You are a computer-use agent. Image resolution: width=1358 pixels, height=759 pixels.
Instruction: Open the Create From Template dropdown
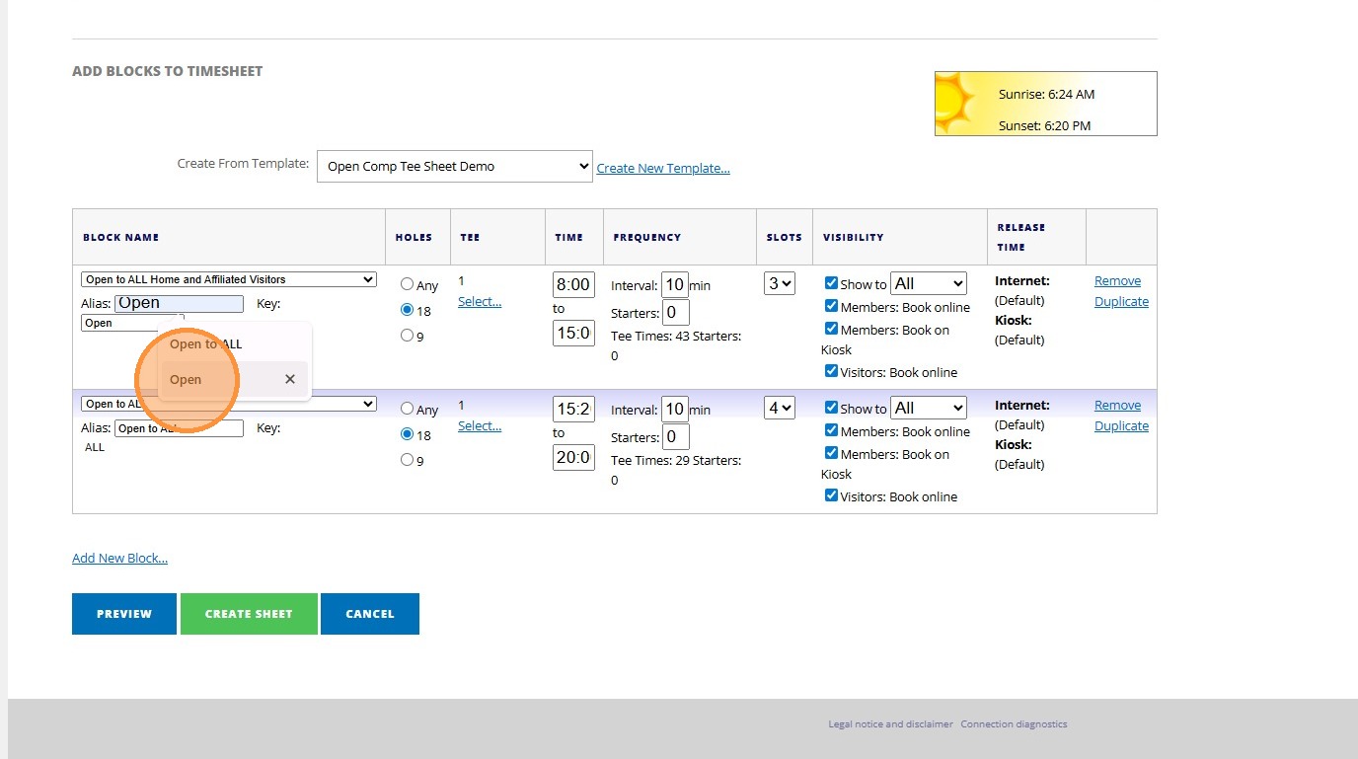[454, 167]
